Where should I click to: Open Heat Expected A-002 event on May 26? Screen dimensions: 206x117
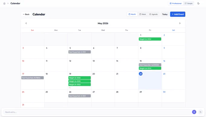point(79,96)
